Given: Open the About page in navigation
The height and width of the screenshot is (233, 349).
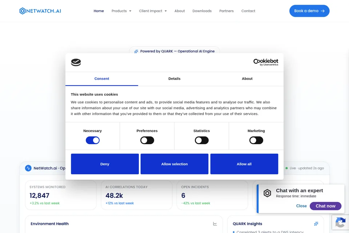Looking at the screenshot, I should (180, 11).
